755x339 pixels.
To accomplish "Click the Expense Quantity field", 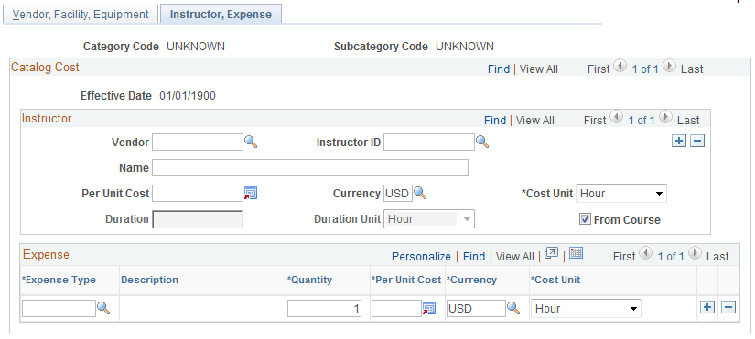I will [324, 308].
